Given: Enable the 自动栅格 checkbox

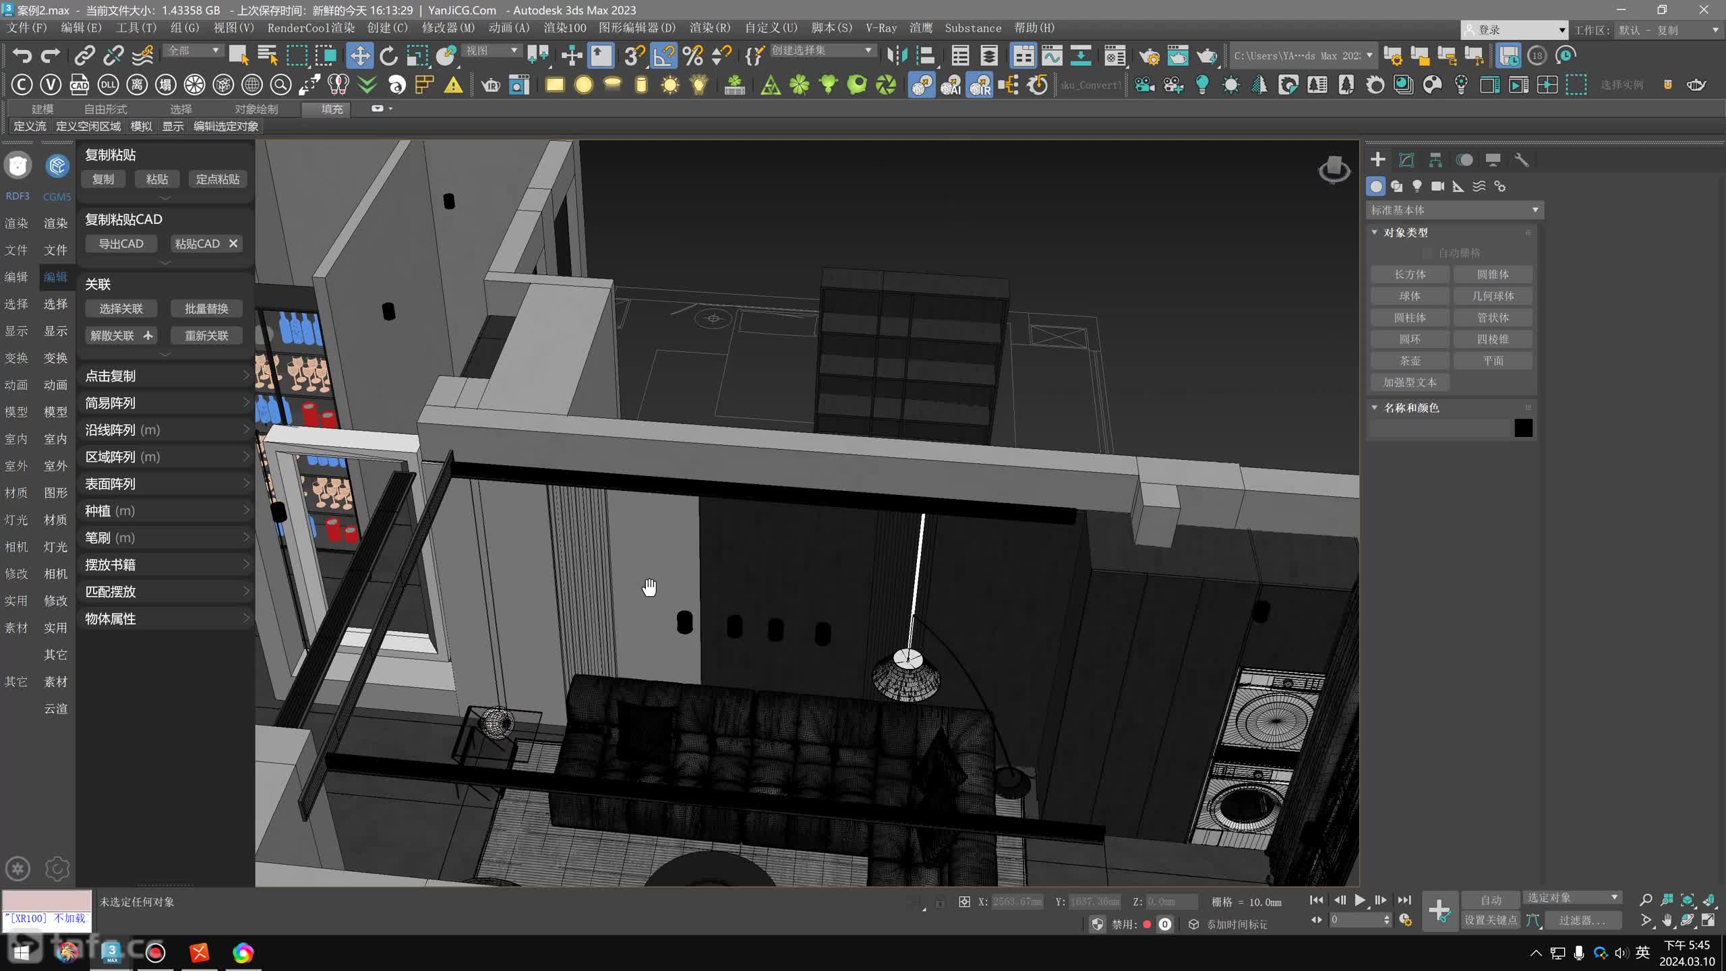Looking at the screenshot, I should click(x=1427, y=253).
